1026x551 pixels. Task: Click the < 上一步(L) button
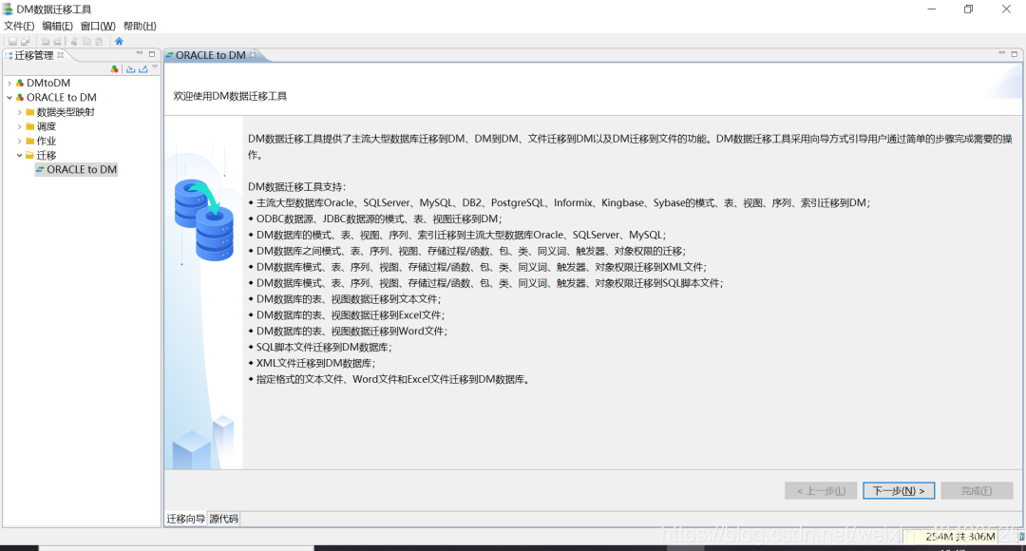[x=821, y=491]
